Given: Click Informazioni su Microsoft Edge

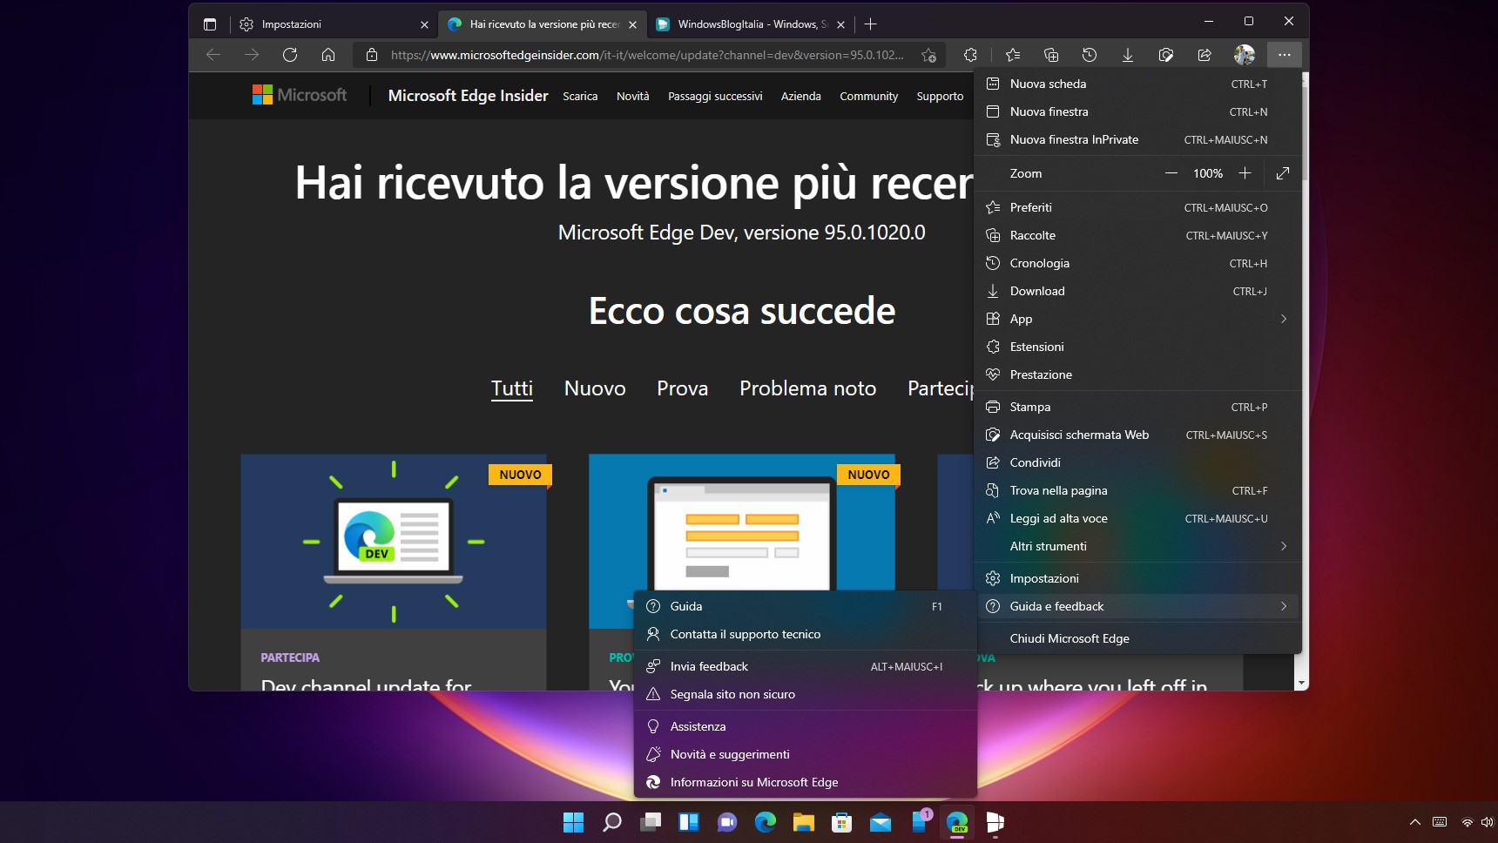Looking at the screenshot, I should coord(806,782).
